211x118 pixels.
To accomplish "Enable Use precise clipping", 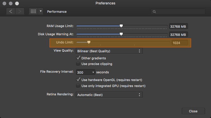I will [x=78, y=64].
